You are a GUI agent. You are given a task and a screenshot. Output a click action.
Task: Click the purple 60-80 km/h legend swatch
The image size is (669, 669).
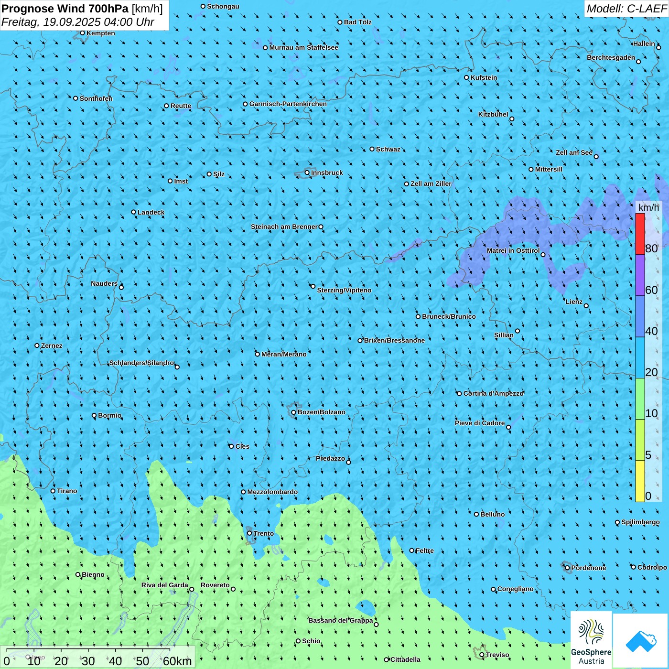tap(640, 275)
